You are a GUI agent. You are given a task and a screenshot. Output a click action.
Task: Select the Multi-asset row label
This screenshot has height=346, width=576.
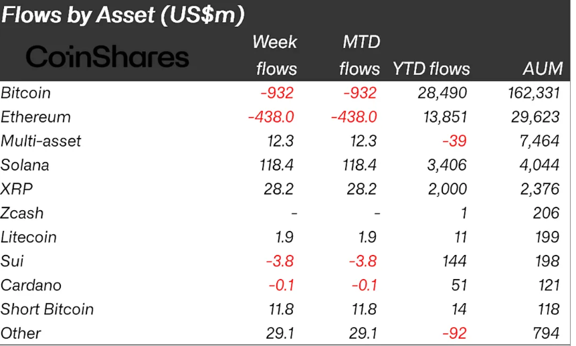click(x=41, y=141)
